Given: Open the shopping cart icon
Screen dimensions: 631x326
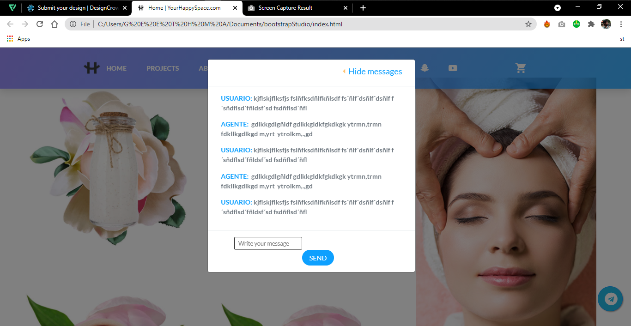Looking at the screenshot, I should [521, 68].
